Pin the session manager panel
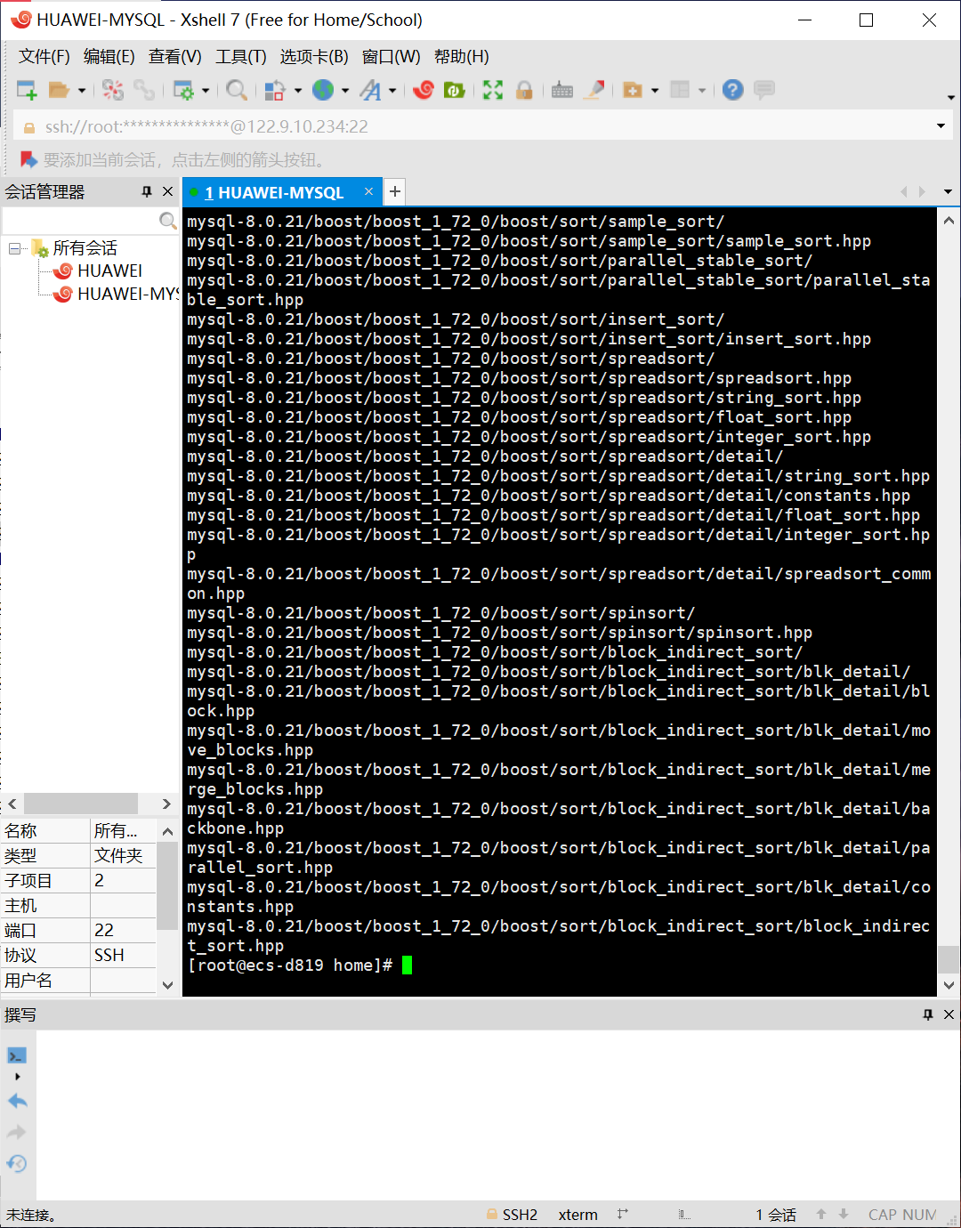961x1228 pixels. click(147, 191)
